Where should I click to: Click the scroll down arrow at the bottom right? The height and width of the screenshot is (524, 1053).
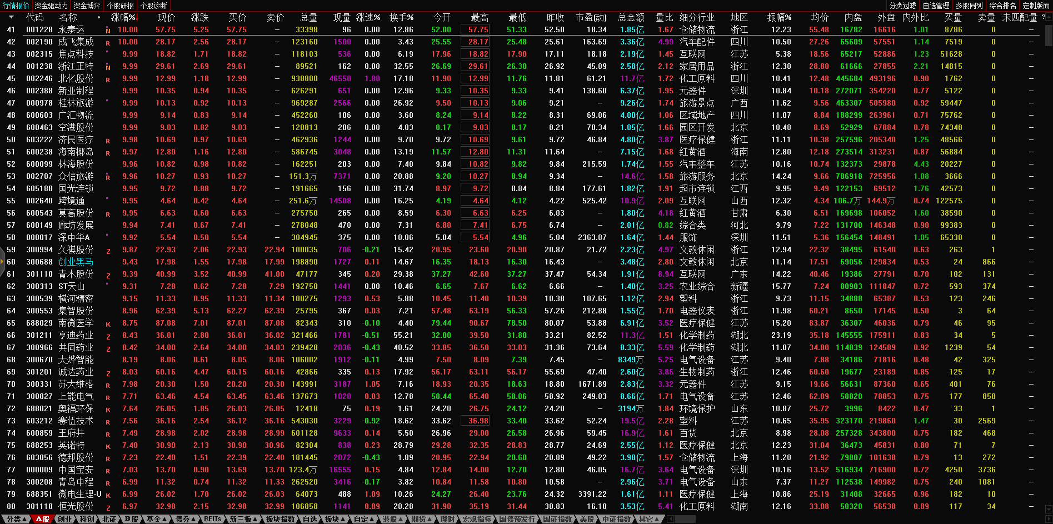(1048, 508)
